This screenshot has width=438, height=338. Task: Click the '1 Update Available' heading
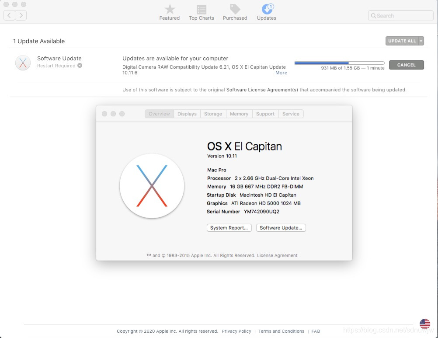39,41
